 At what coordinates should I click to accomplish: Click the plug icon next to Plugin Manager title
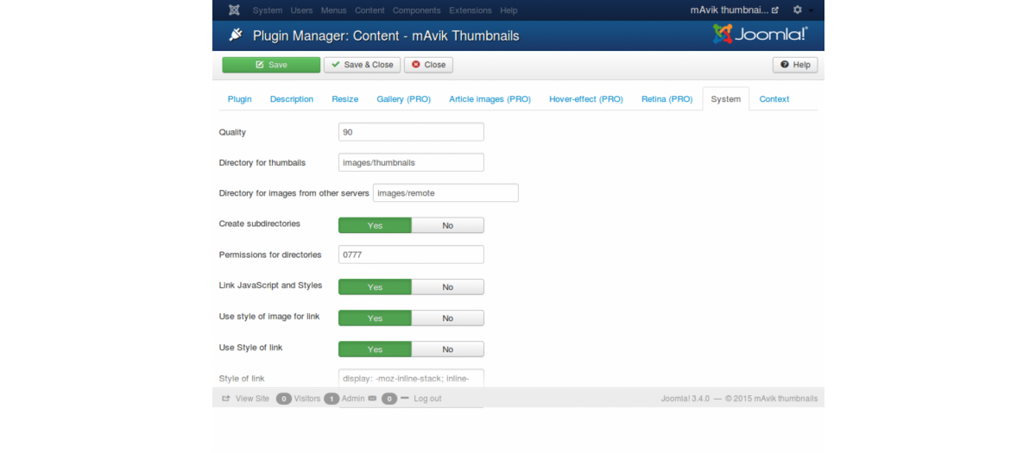coord(235,35)
